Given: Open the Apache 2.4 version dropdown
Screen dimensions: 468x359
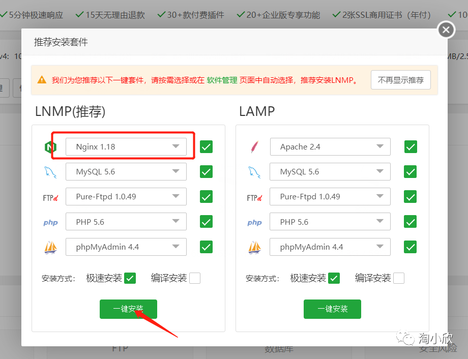Looking at the screenshot, I should coord(330,146).
